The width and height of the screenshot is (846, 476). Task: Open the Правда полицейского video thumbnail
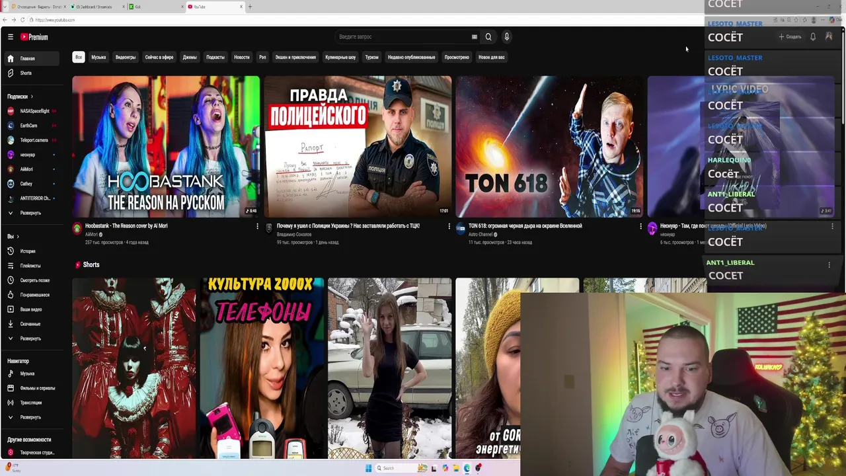click(x=358, y=146)
